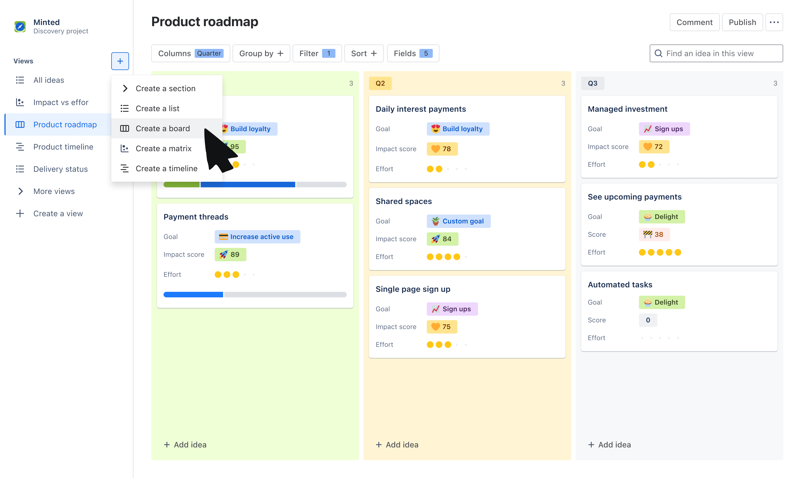The width and height of the screenshot is (801, 478).
Task: Click the Product roadmap board icon
Action: click(x=21, y=124)
